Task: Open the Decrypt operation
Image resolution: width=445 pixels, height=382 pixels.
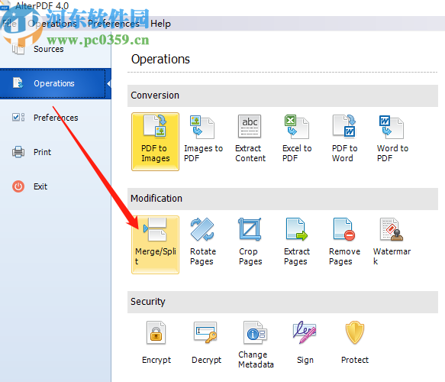Action: (206, 343)
